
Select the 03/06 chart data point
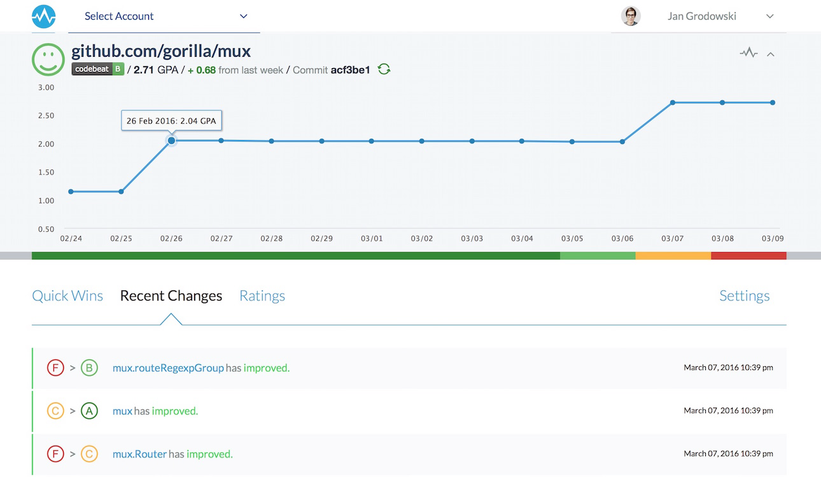click(622, 141)
